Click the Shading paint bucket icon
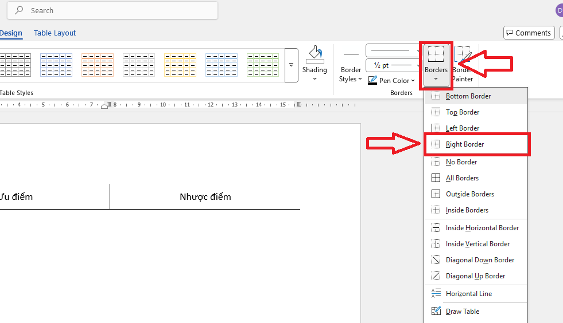The width and height of the screenshot is (563, 323). [314, 55]
